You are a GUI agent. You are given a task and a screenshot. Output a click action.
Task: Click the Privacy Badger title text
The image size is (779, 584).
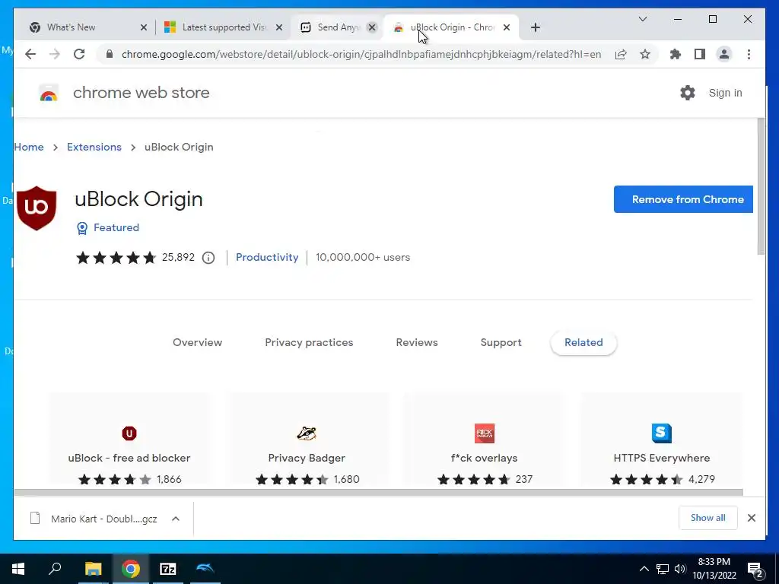(x=307, y=458)
